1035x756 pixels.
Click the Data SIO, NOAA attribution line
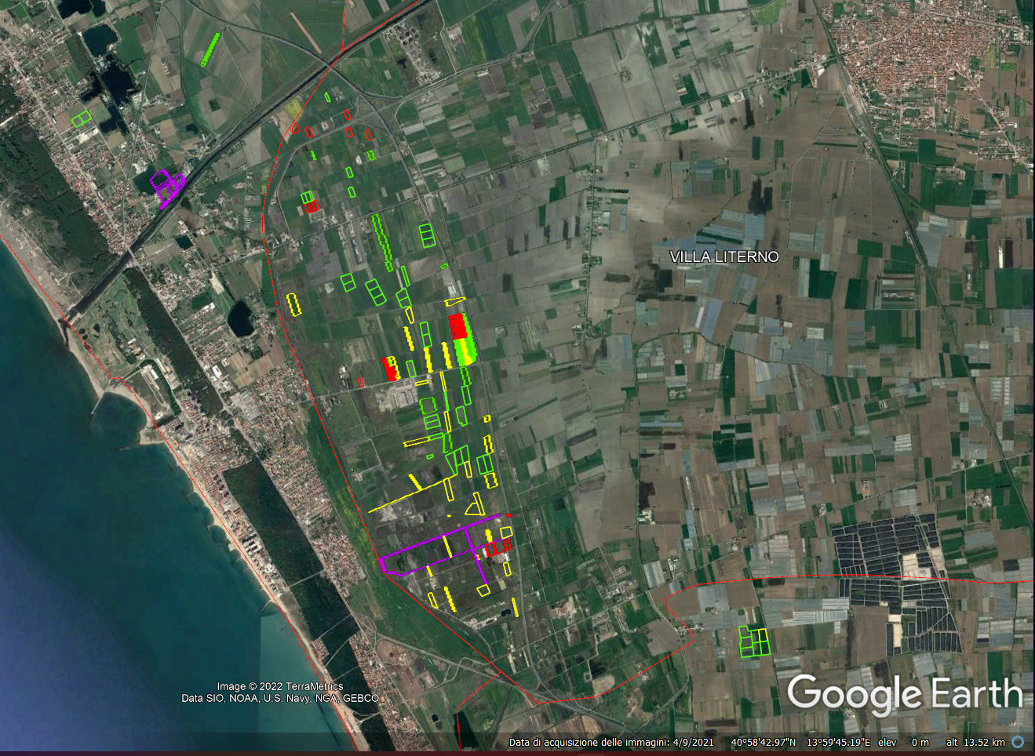coord(279,698)
